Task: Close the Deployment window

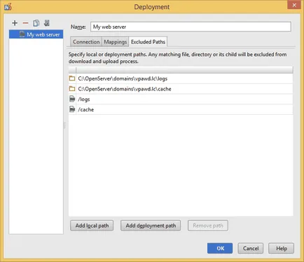Action: click(294, 5)
